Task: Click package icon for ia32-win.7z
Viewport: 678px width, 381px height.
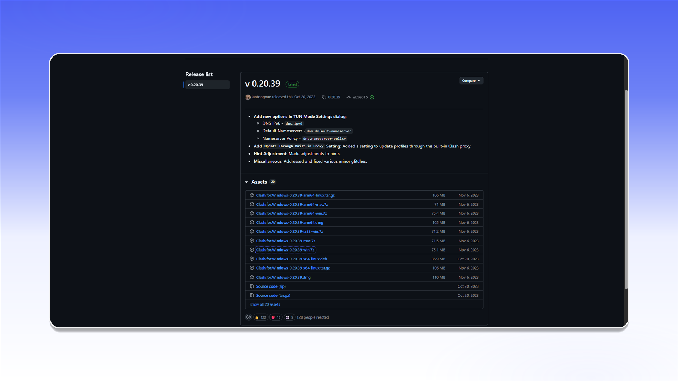Action: [252, 232]
